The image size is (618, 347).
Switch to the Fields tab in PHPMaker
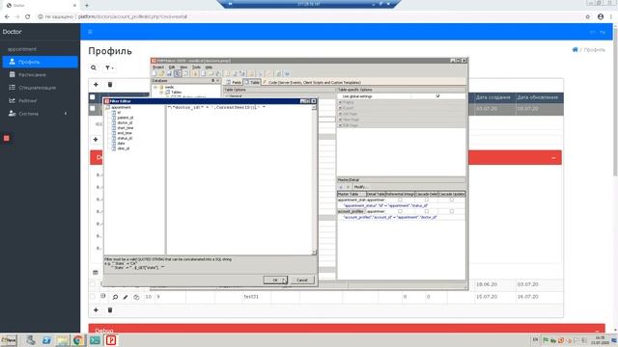click(234, 82)
